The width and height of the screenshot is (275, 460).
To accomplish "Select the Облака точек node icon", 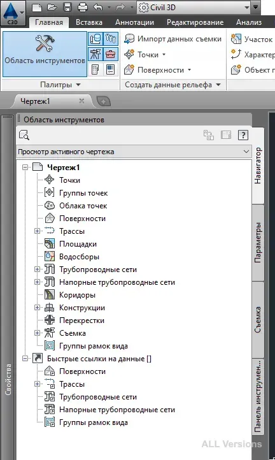I will pyautogui.click(x=49, y=205).
